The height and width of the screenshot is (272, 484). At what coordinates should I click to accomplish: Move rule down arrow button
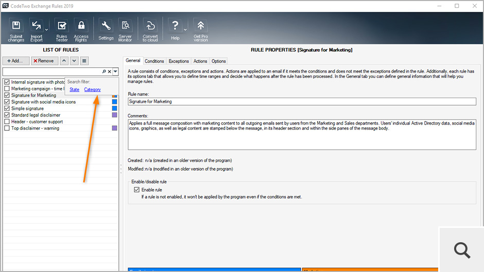pyautogui.click(x=74, y=61)
